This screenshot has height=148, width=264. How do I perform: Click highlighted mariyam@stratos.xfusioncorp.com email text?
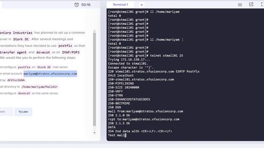click(x=50, y=74)
